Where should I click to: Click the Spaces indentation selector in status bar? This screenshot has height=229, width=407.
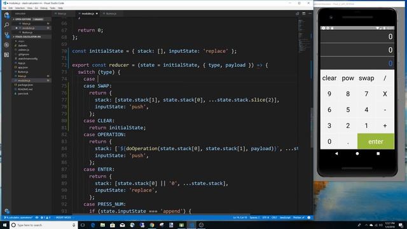254,218
